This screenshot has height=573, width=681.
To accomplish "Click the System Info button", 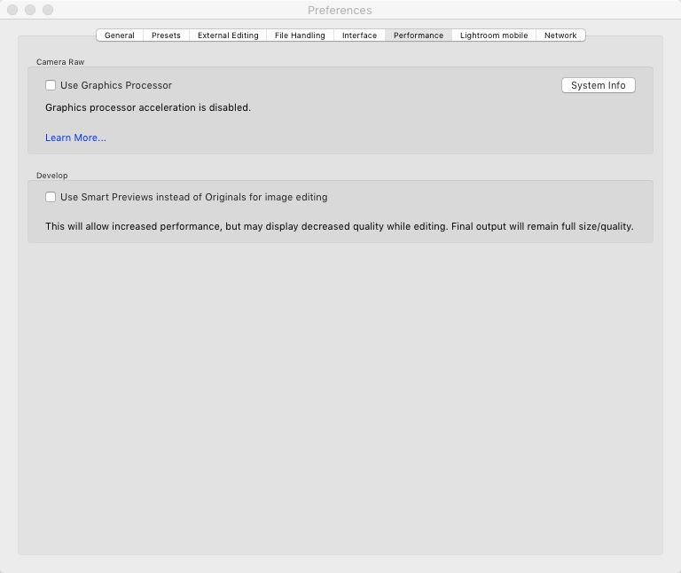I will point(598,85).
